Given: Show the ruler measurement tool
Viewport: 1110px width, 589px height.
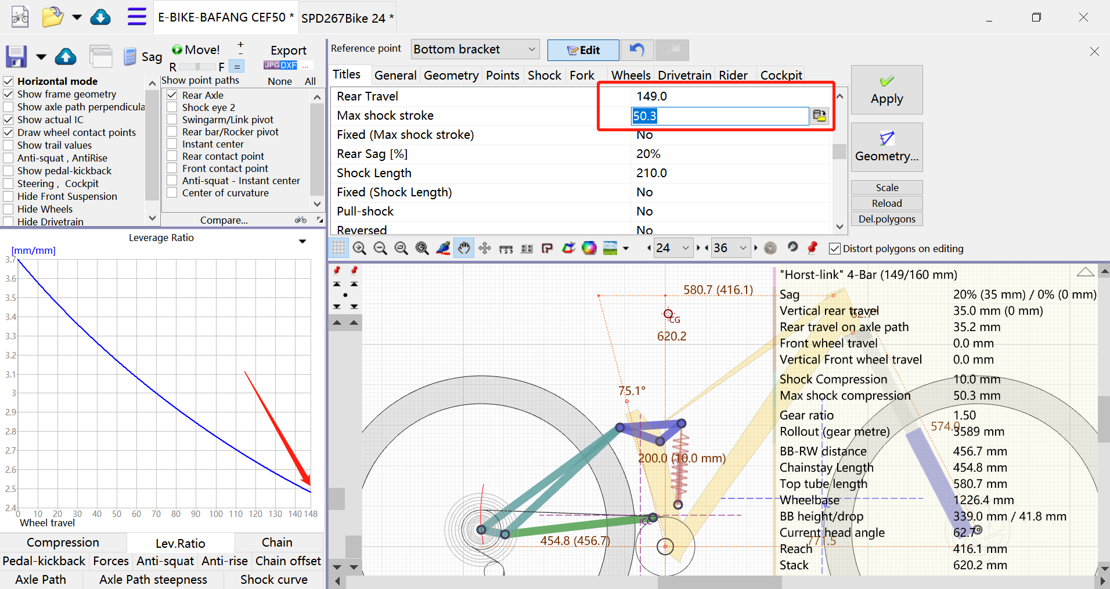Looking at the screenshot, I should click(x=506, y=249).
